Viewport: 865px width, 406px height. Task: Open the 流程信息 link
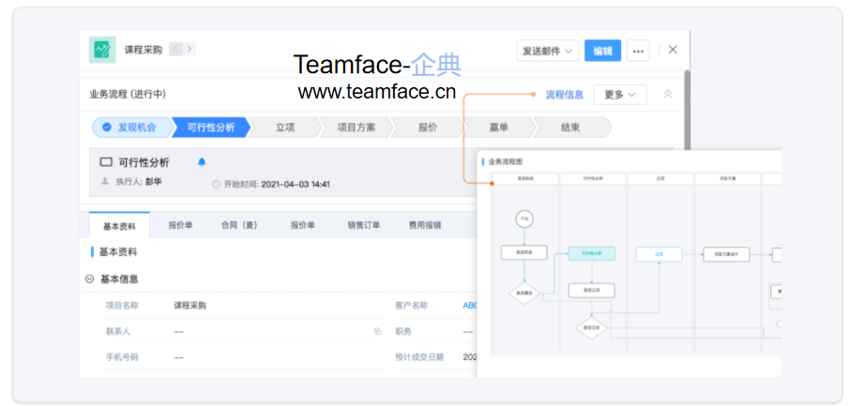(565, 95)
